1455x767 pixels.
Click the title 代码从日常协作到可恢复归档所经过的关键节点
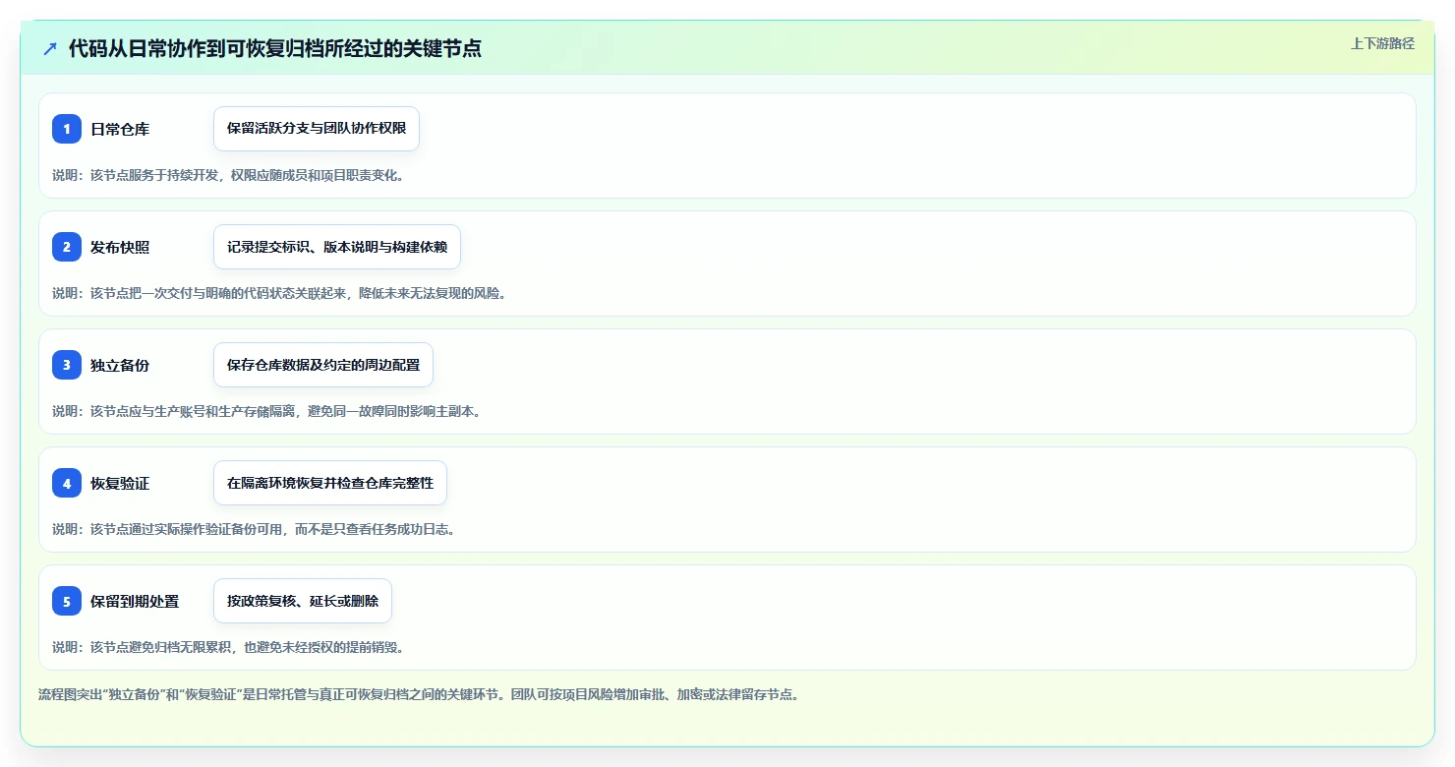pyautogui.click(x=275, y=48)
